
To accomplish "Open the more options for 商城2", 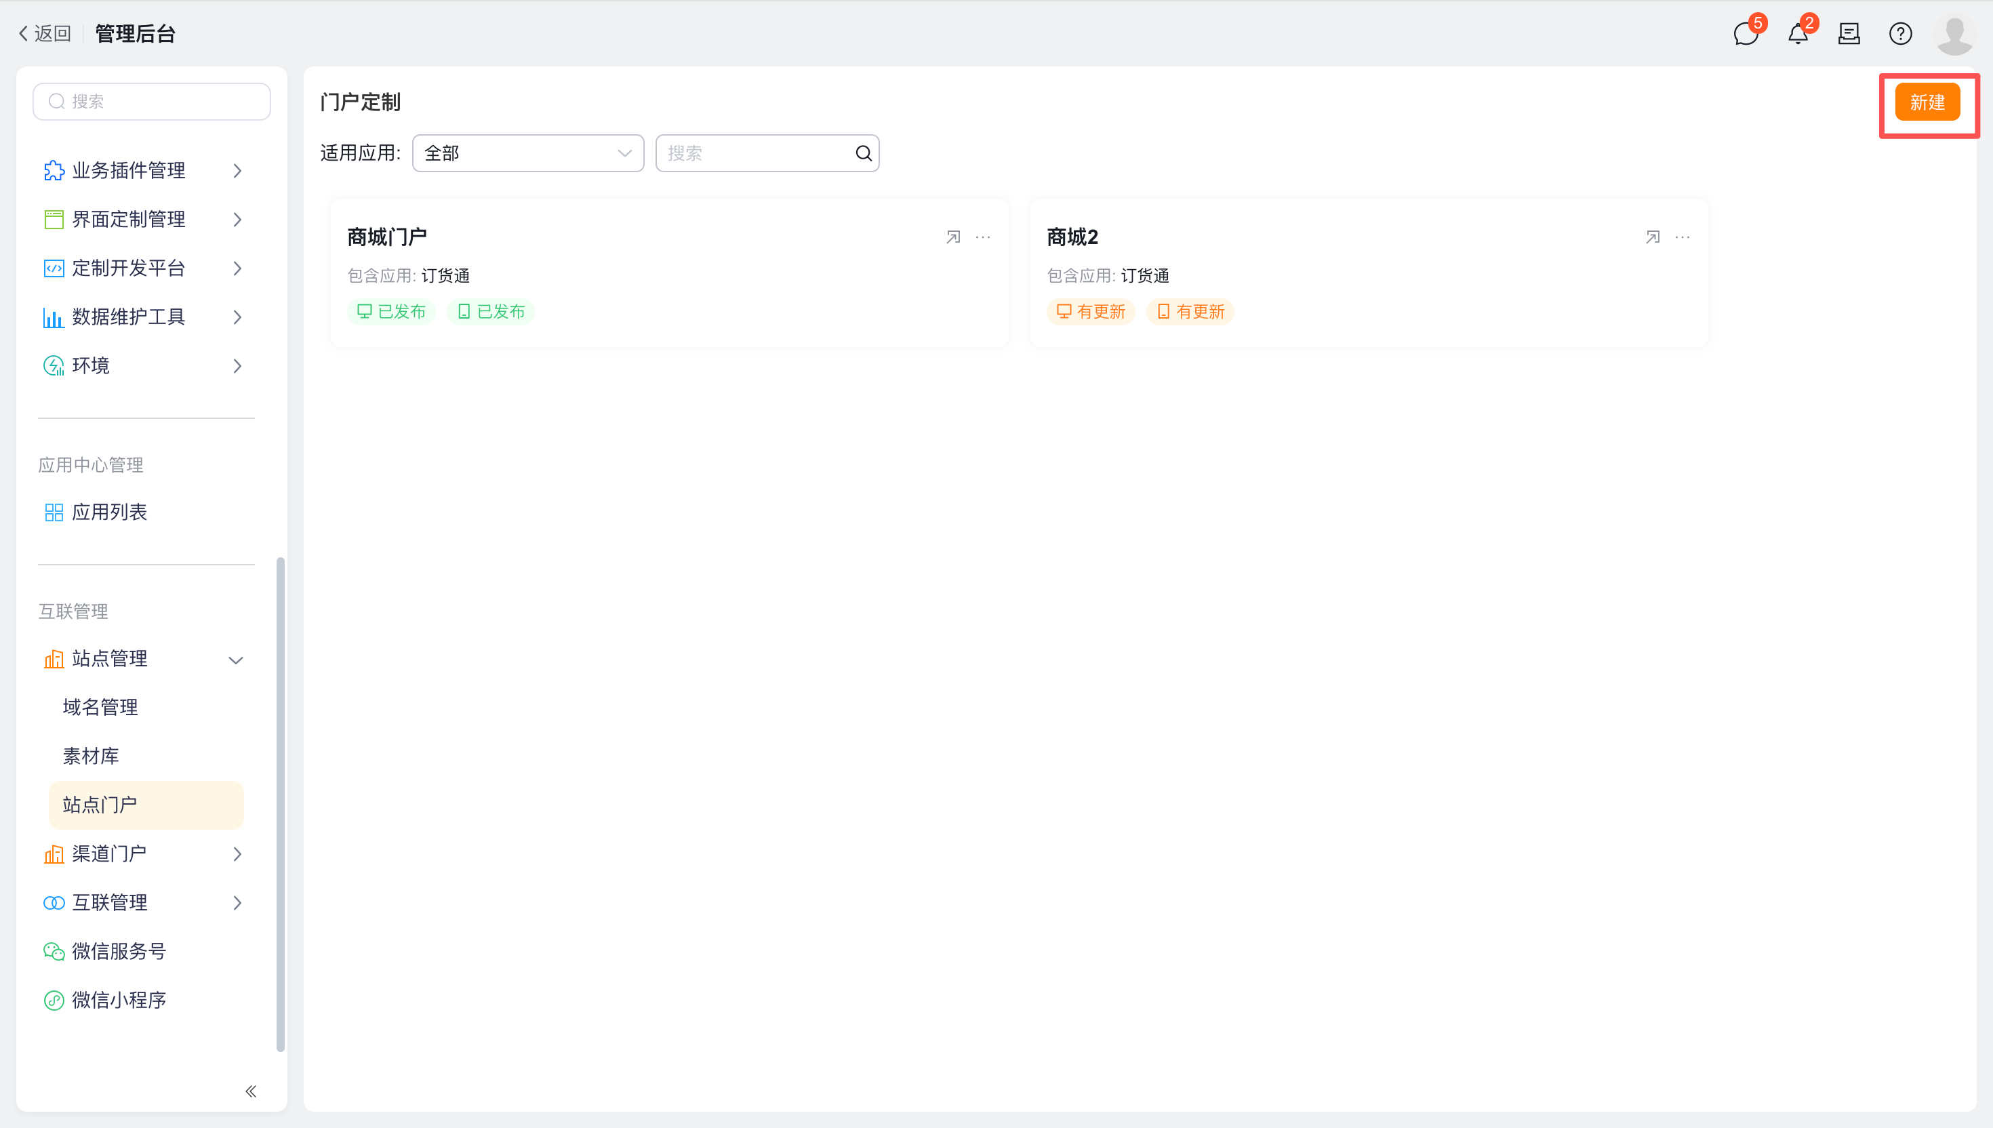I will click(x=1683, y=237).
